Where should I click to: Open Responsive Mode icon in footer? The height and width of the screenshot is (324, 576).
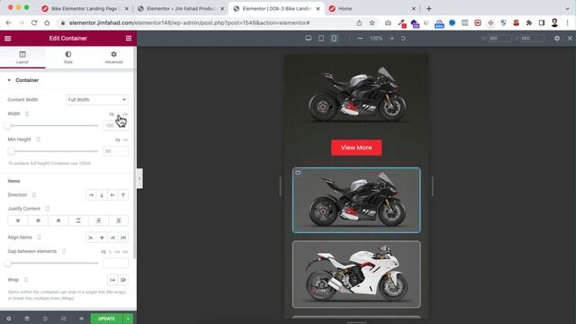63,319
